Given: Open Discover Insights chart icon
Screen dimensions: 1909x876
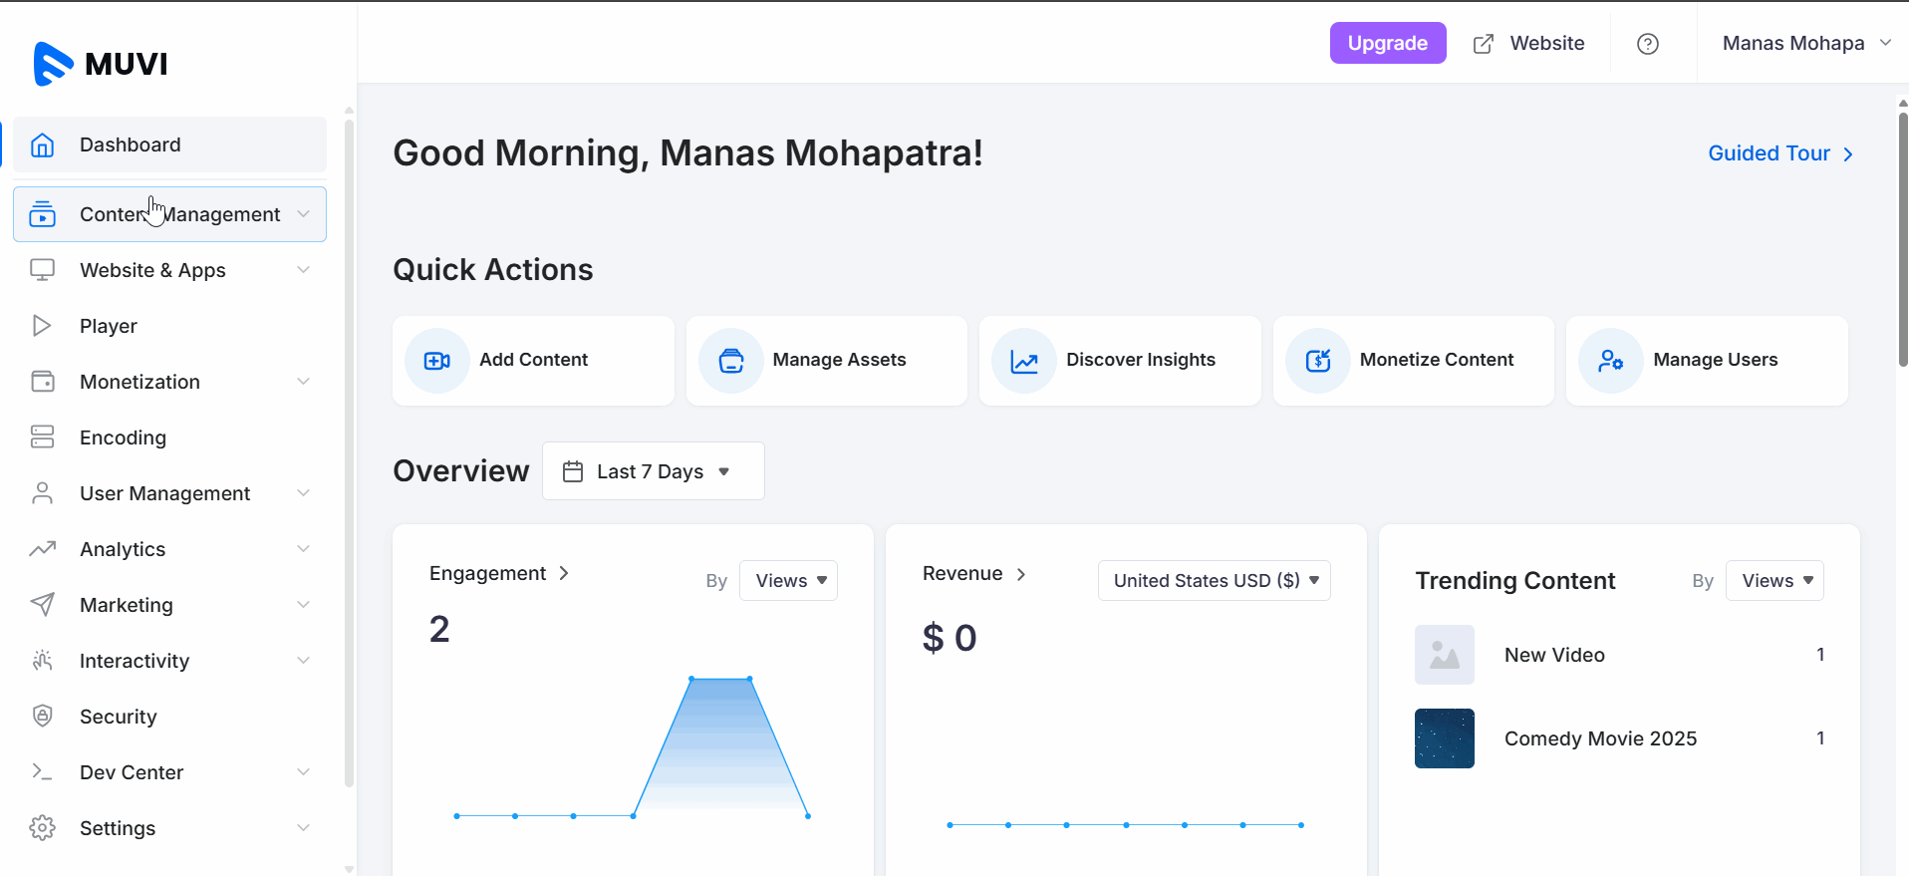Looking at the screenshot, I should pos(1023,361).
